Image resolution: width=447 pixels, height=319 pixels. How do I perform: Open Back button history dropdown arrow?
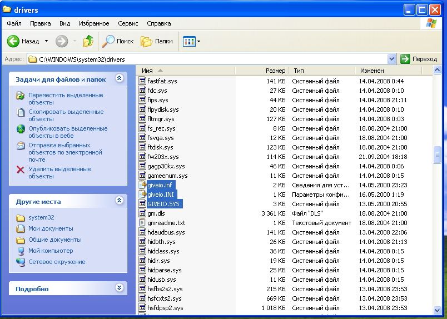click(46, 41)
